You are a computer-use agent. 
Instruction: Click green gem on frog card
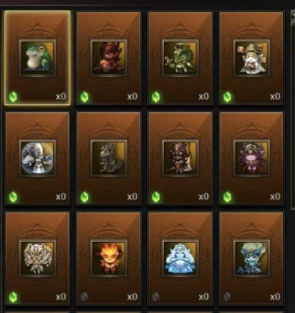click(x=13, y=97)
